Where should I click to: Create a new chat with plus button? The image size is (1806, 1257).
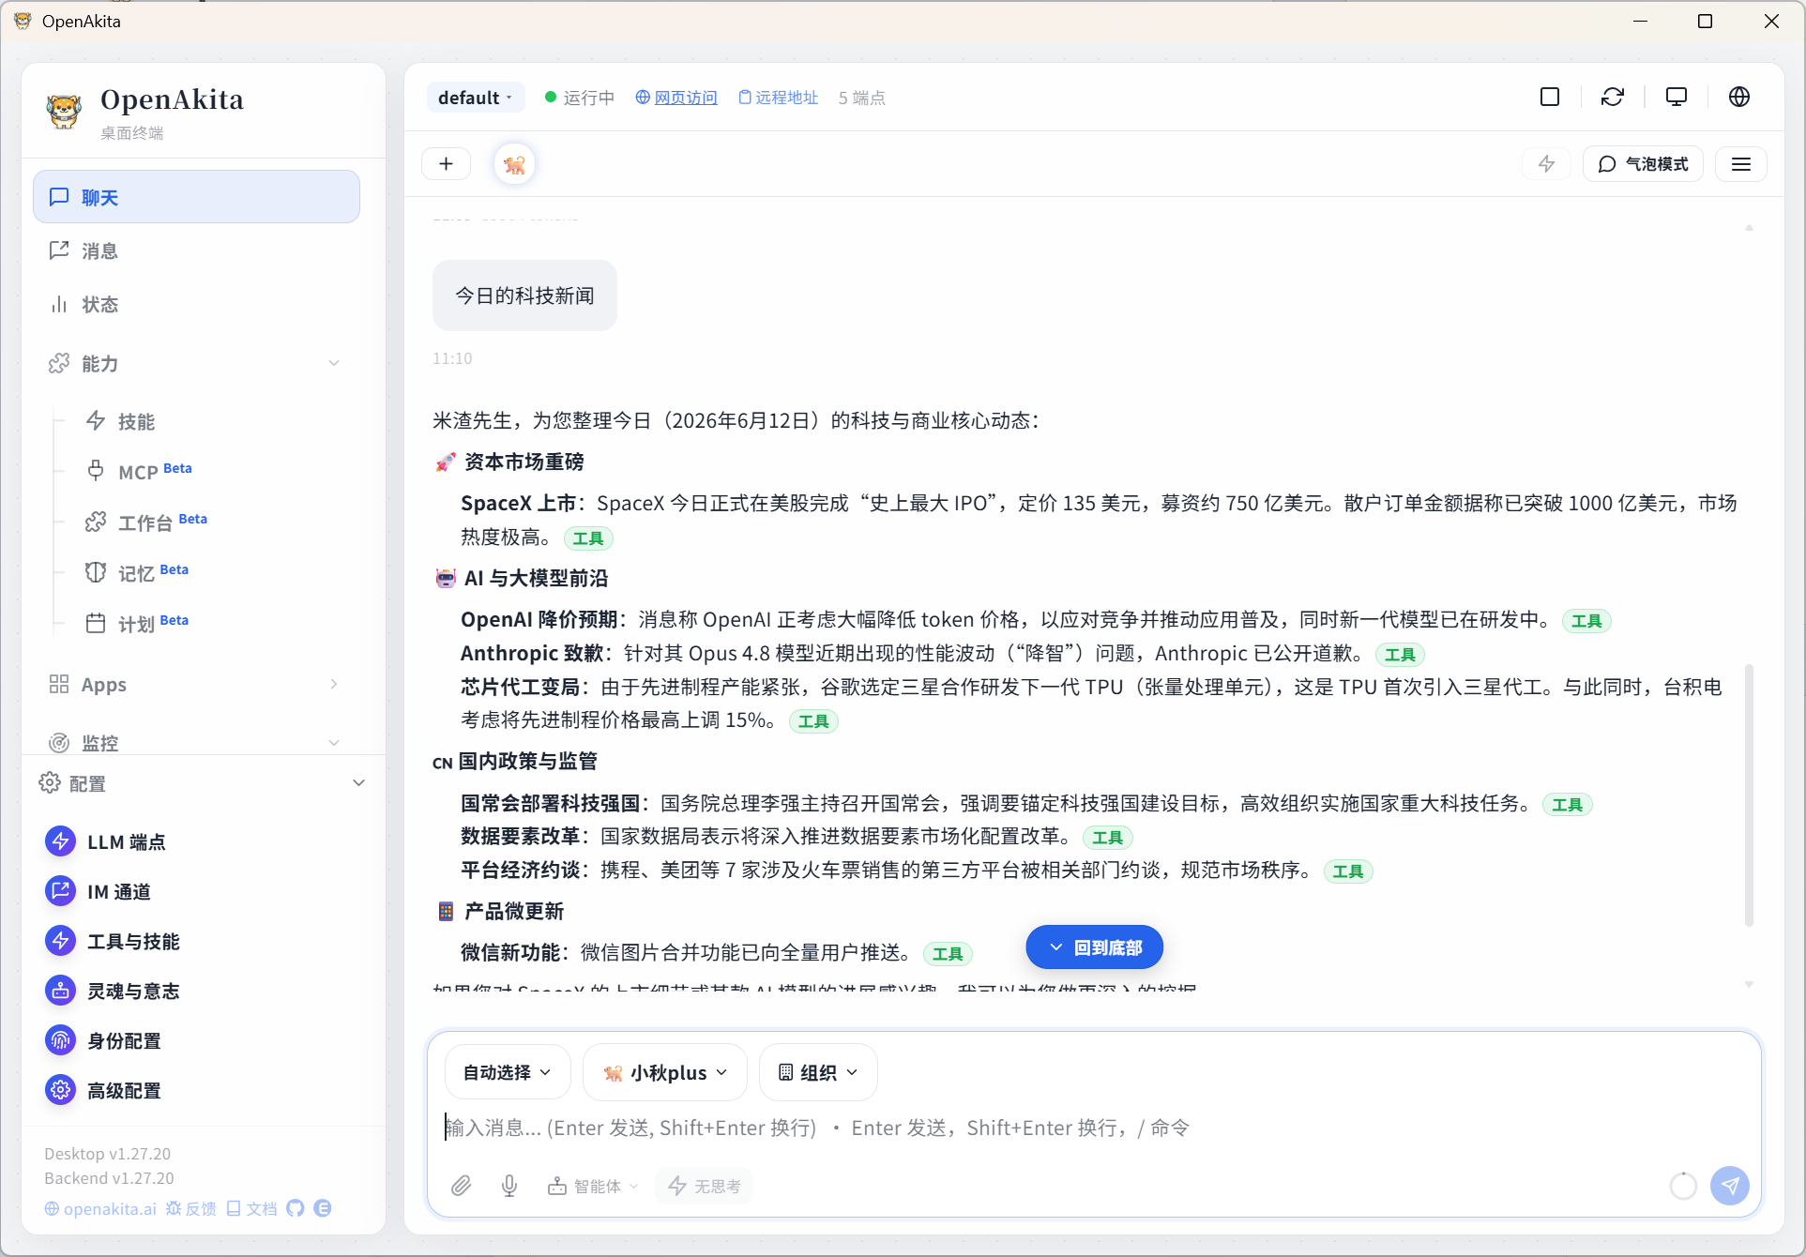click(x=447, y=164)
